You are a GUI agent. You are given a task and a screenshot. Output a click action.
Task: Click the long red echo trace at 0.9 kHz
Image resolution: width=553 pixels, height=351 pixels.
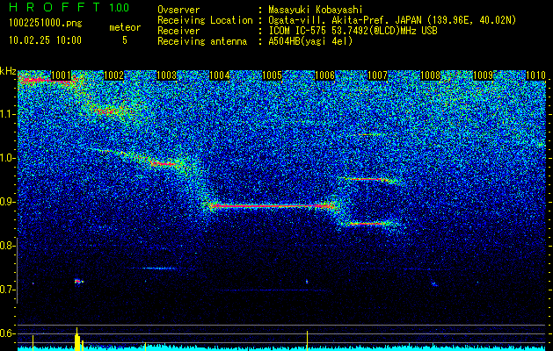(x=272, y=206)
